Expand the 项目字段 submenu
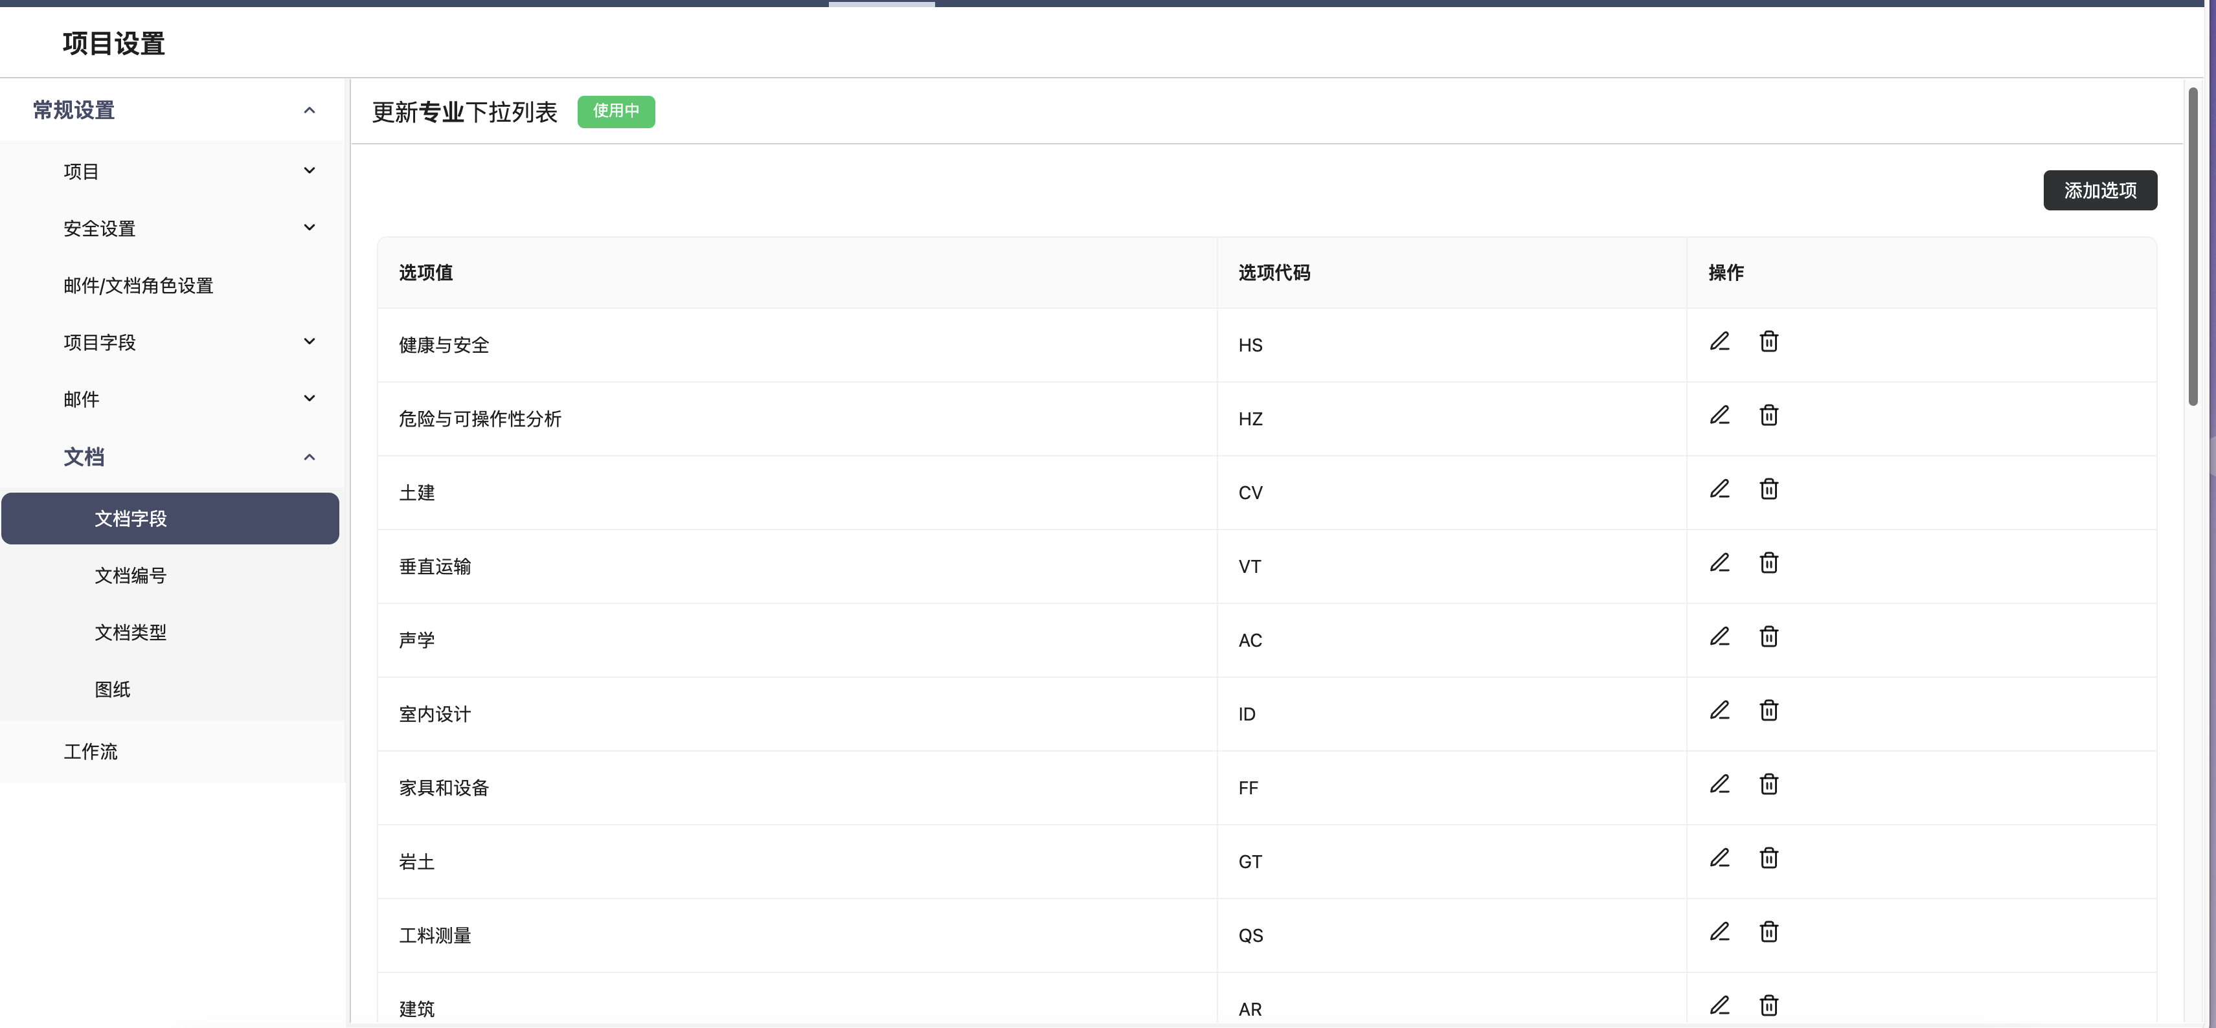This screenshot has width=2216, height=1028. 309,342
